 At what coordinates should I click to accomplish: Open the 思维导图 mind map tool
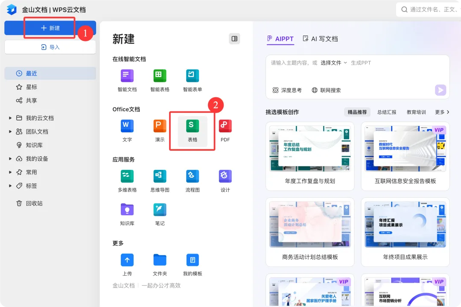click(160, 176)
